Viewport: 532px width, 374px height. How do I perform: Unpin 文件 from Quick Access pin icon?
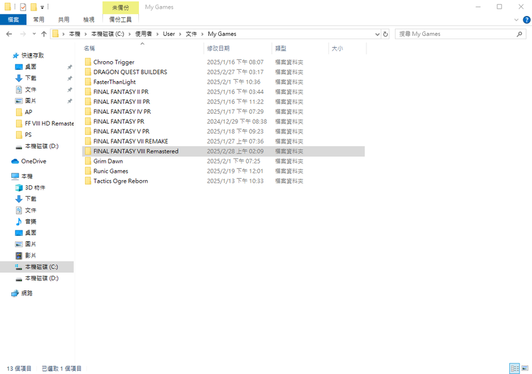pos(70,90)
